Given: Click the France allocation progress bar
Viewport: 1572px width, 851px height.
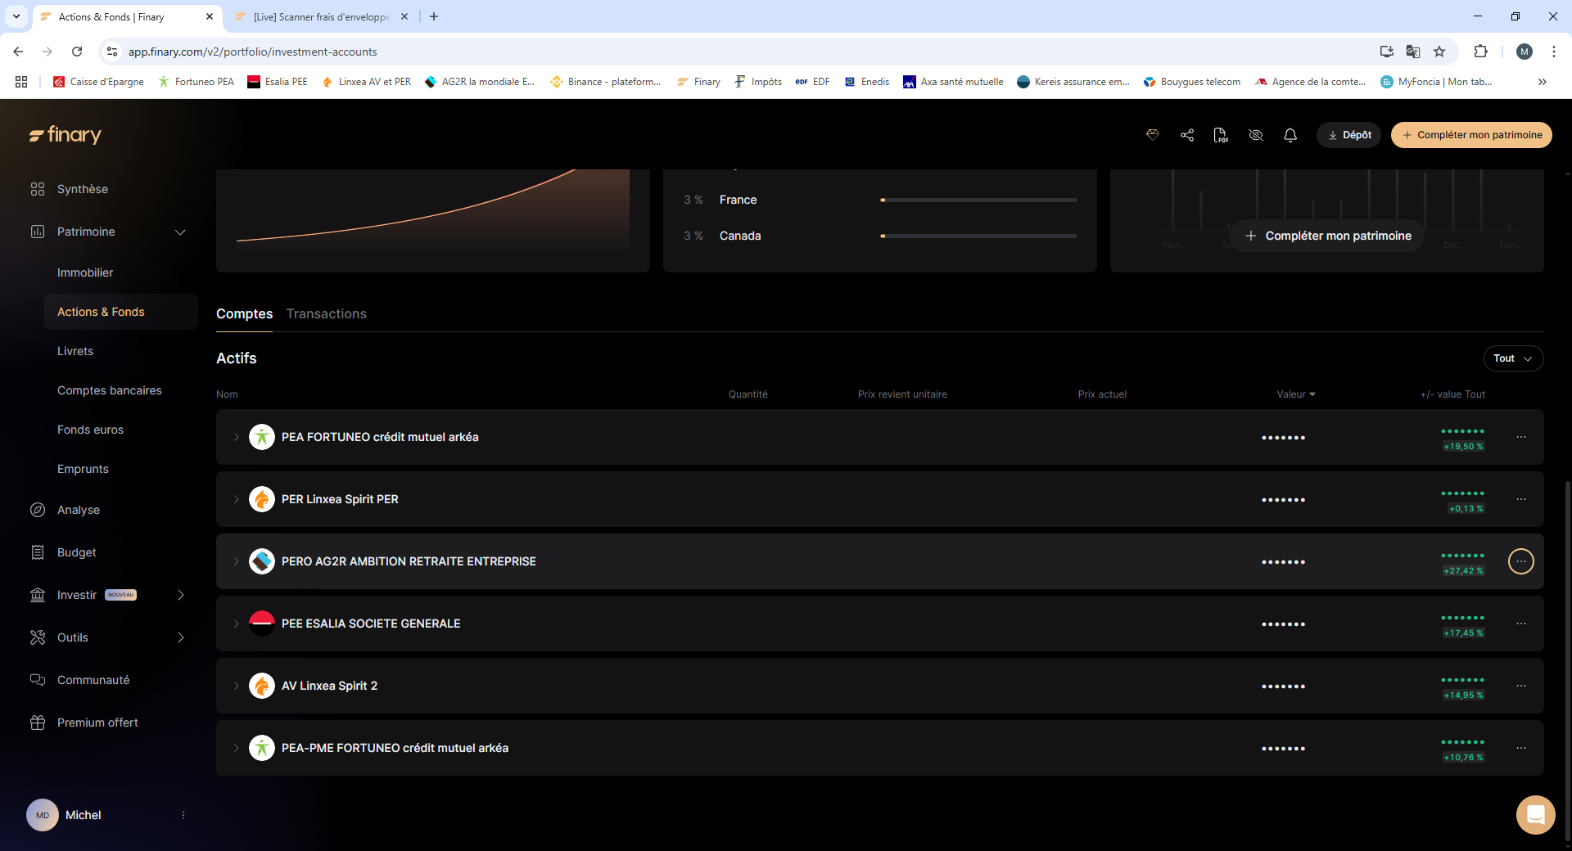Looking at the screenshot, I should tap(978, 200).
